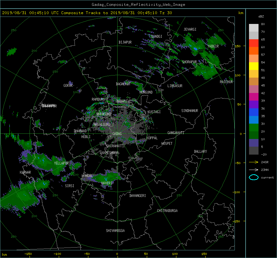Click the RAMDURG city label

click(98, 99)
